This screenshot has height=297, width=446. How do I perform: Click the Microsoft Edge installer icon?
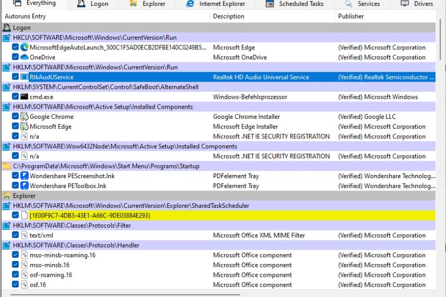[24, 126]
